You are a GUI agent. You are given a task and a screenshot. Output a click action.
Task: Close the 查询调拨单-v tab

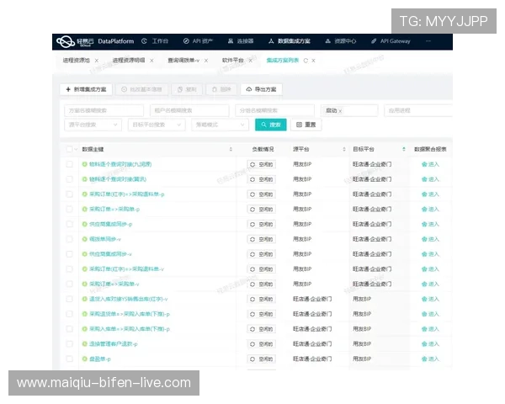click(x=206, y=61)
